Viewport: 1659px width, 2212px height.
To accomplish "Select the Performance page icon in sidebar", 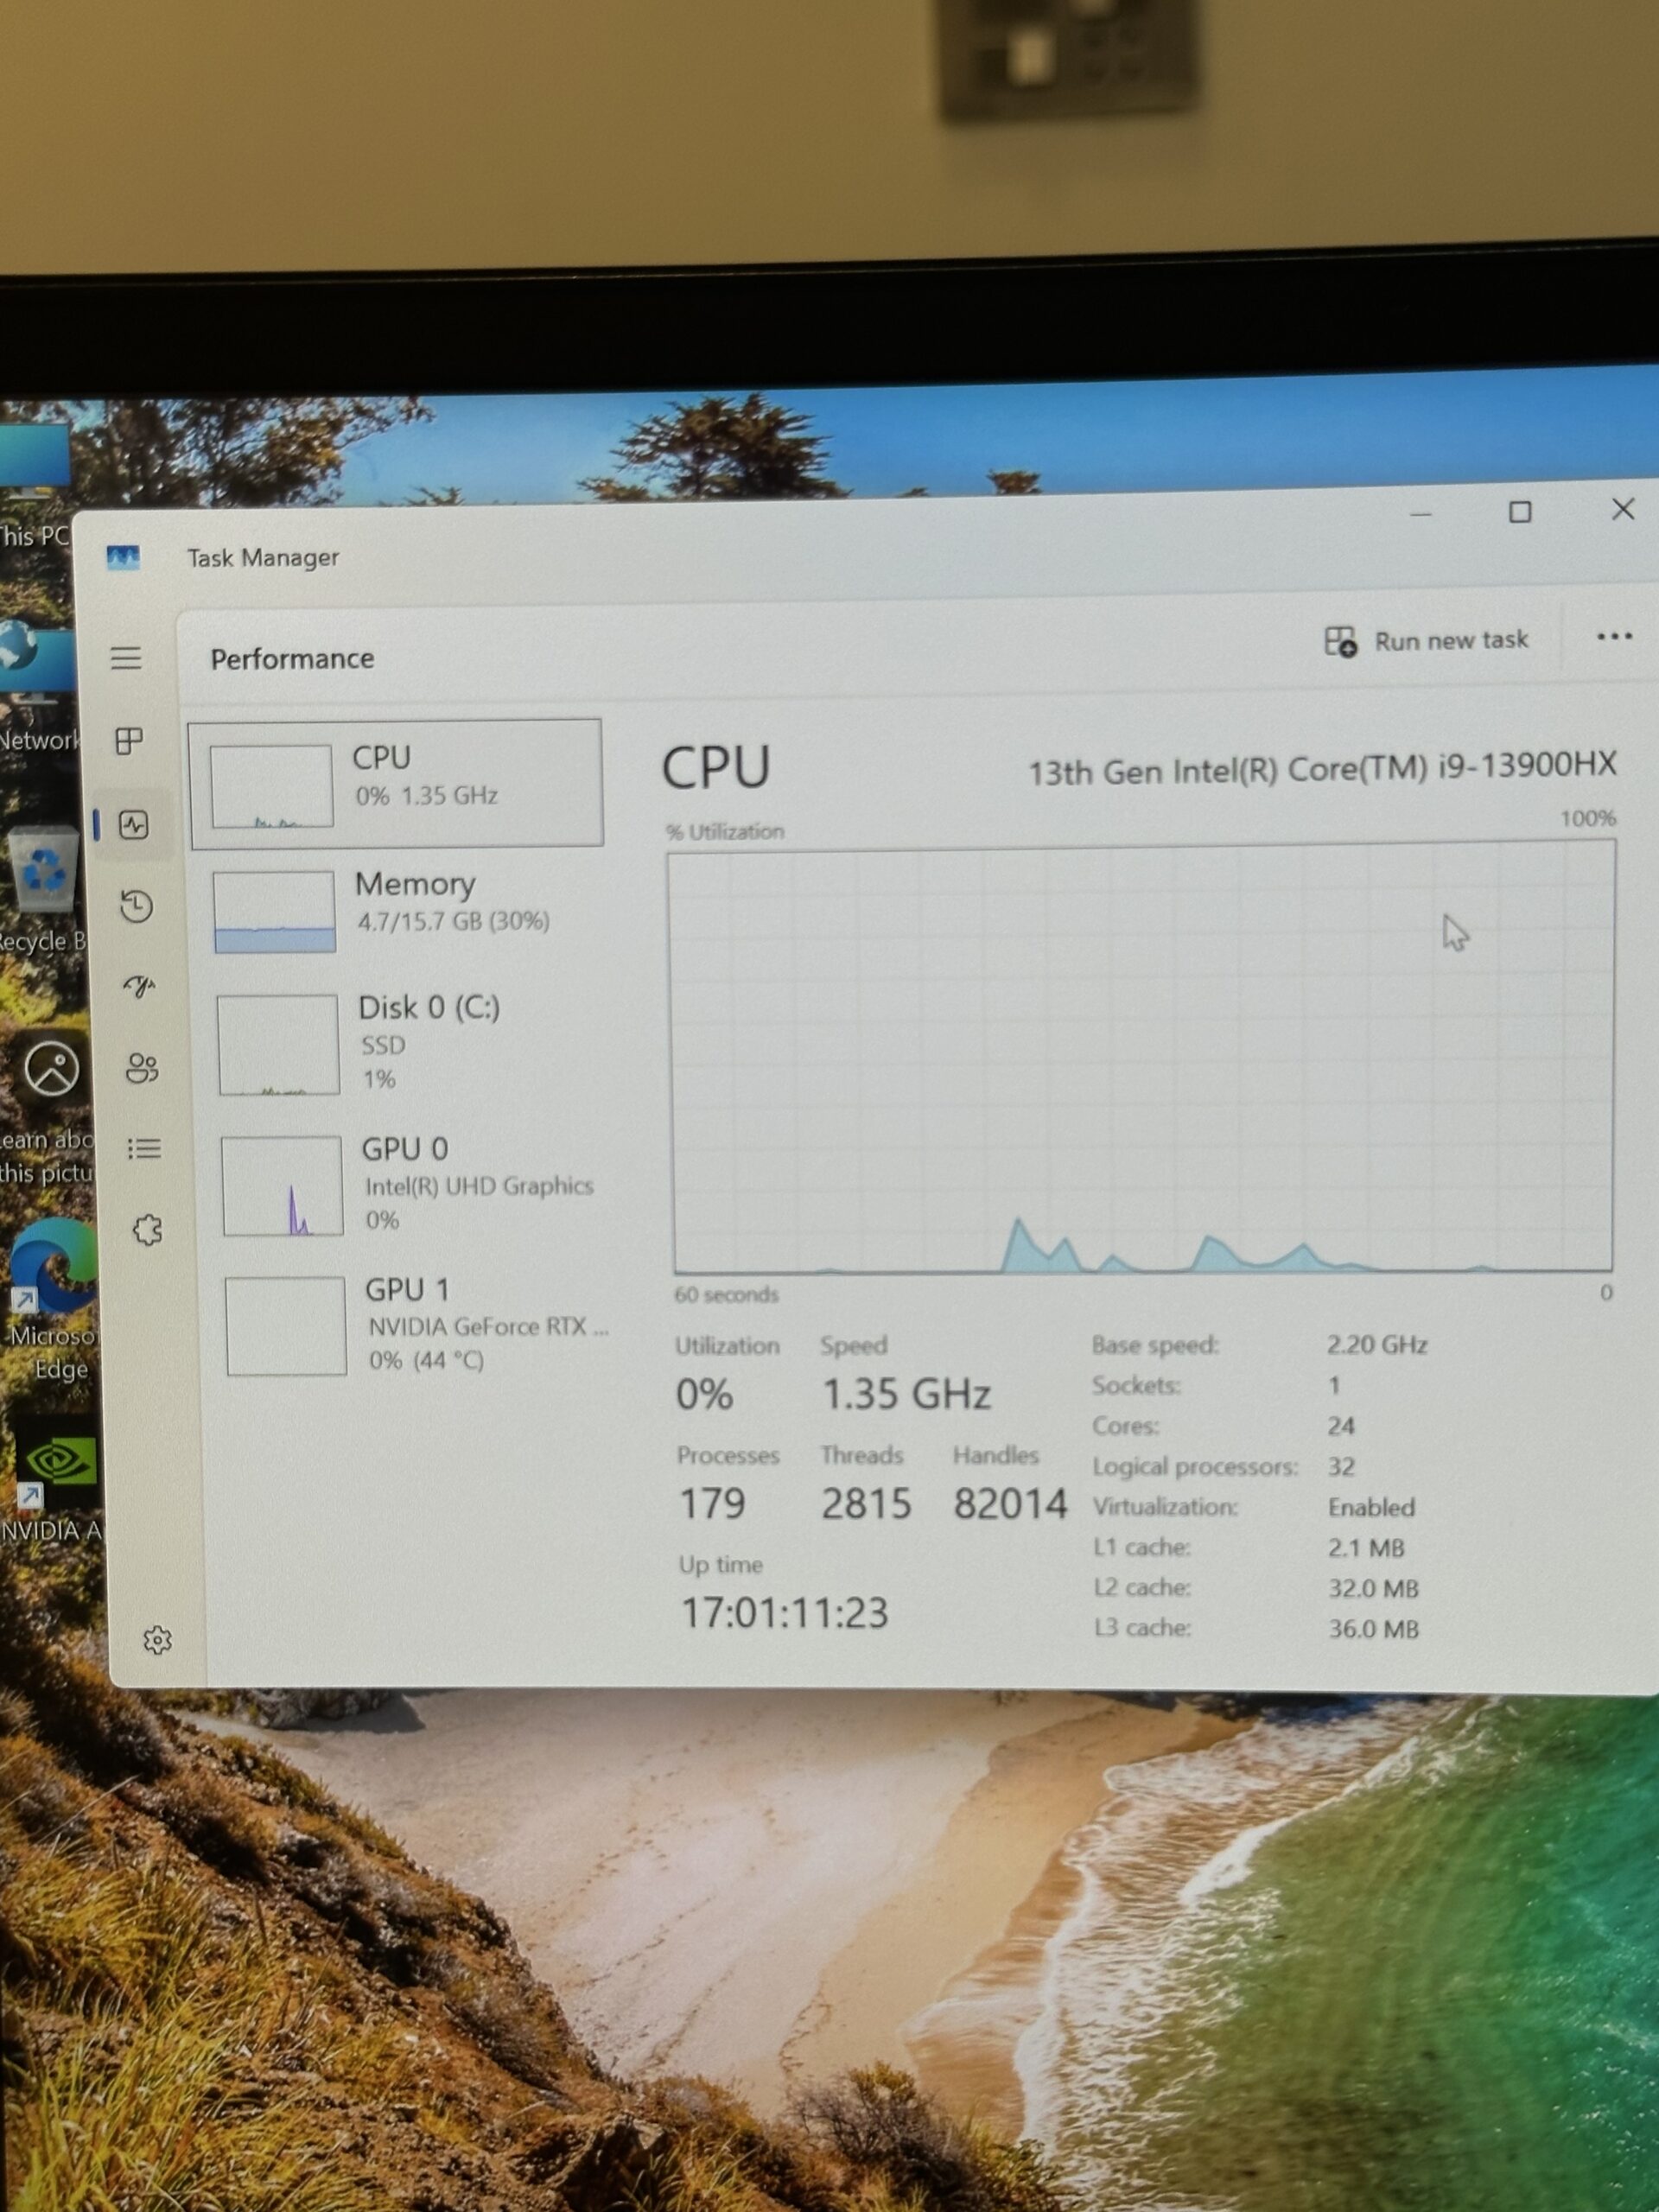I will (134, 825).
